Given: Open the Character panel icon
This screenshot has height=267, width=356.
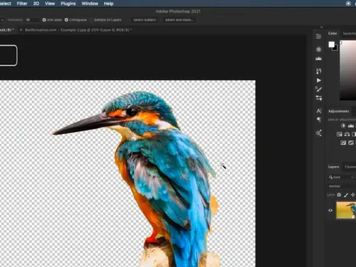Looking at the screenshot, I should tap(319, 111).
